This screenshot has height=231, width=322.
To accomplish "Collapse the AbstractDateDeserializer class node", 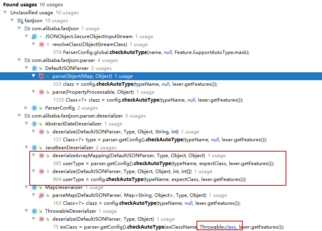I will (26, 123).
